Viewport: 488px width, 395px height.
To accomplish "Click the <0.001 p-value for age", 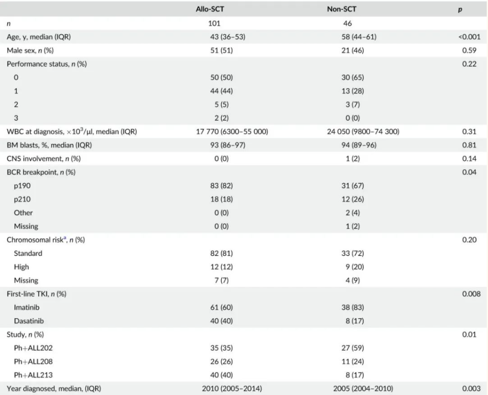I will tap(469, 37).
